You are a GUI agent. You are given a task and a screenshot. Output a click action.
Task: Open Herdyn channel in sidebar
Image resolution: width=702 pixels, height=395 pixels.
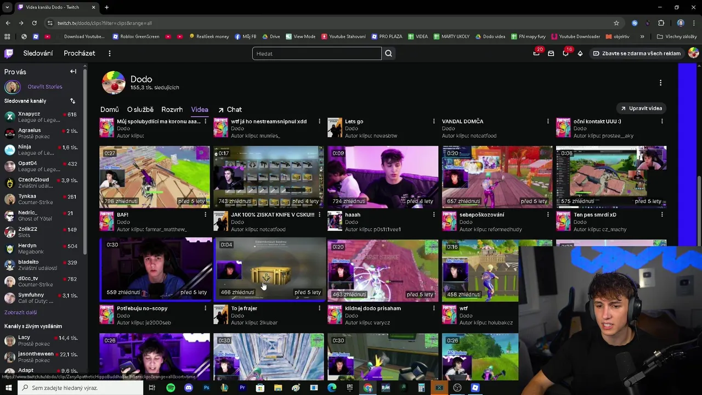click(42, 249)
